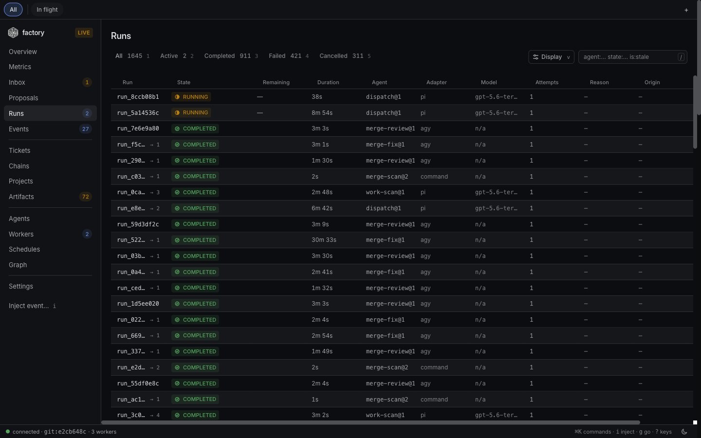Sort by the State column header

[184, 82]
